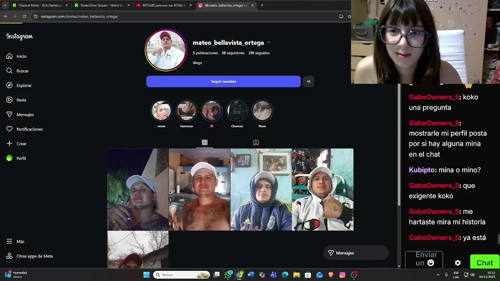Viewport: 500px width, 281px height.
Task: Select the posts grid tab
Action: pyautogui.click(x=205, y=142)
